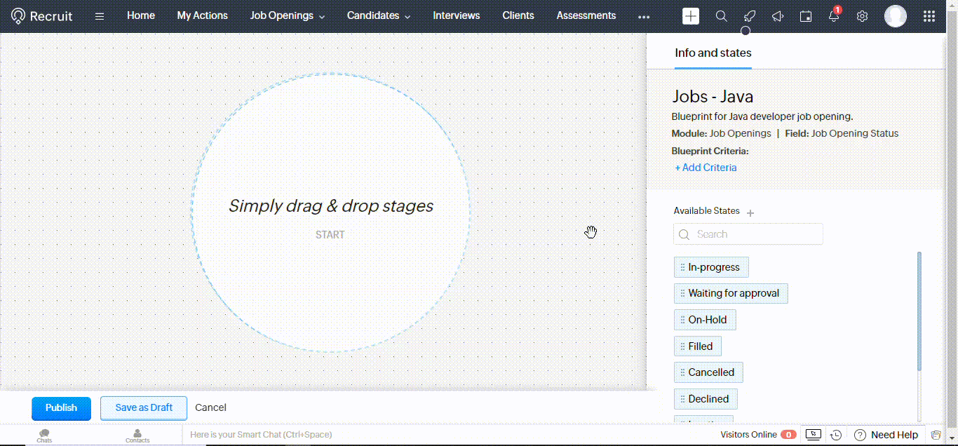Open the search magnifier icon
Screen dimensions: 958x446
click(x=721, y=16)
